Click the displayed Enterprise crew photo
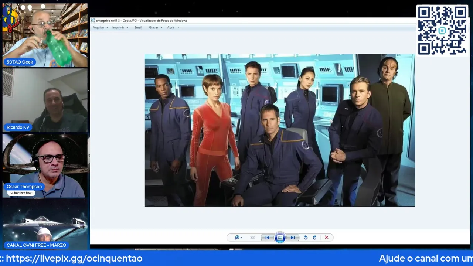The image size is (473, 266). (x=280, y=130)
